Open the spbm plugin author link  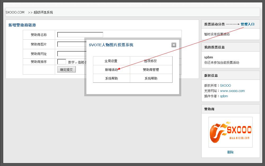pyautogui.click(x=223, y=96)
